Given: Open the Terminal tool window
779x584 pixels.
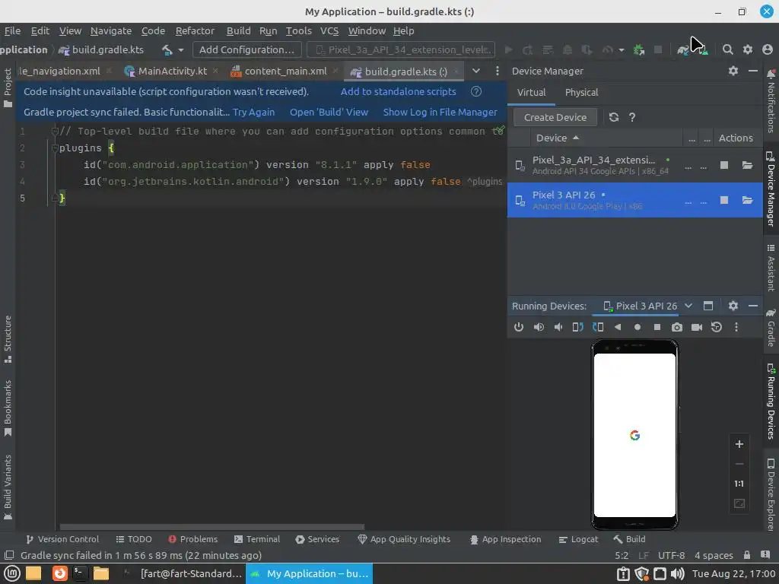Looking at the screenshot, I should [x=257, y=539].
